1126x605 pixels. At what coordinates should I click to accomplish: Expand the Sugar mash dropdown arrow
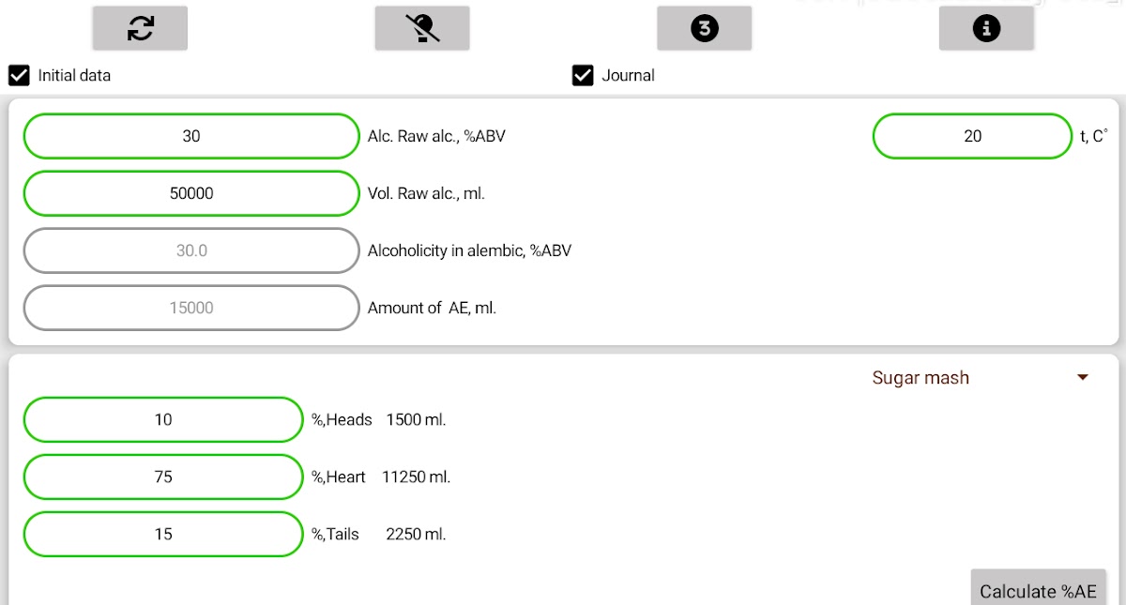[x=1083, y=378]
